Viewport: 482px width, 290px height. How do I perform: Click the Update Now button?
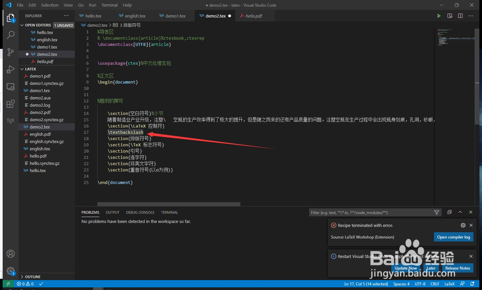[x=406, y=268]
